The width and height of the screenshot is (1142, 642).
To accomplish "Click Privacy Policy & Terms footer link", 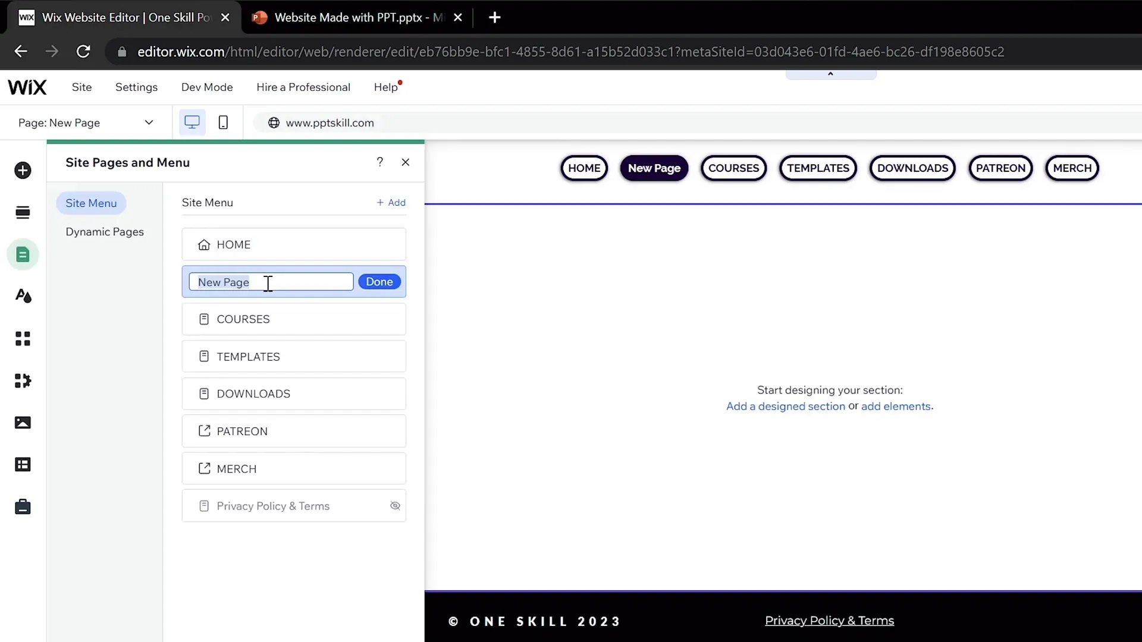I will [829, 621].
